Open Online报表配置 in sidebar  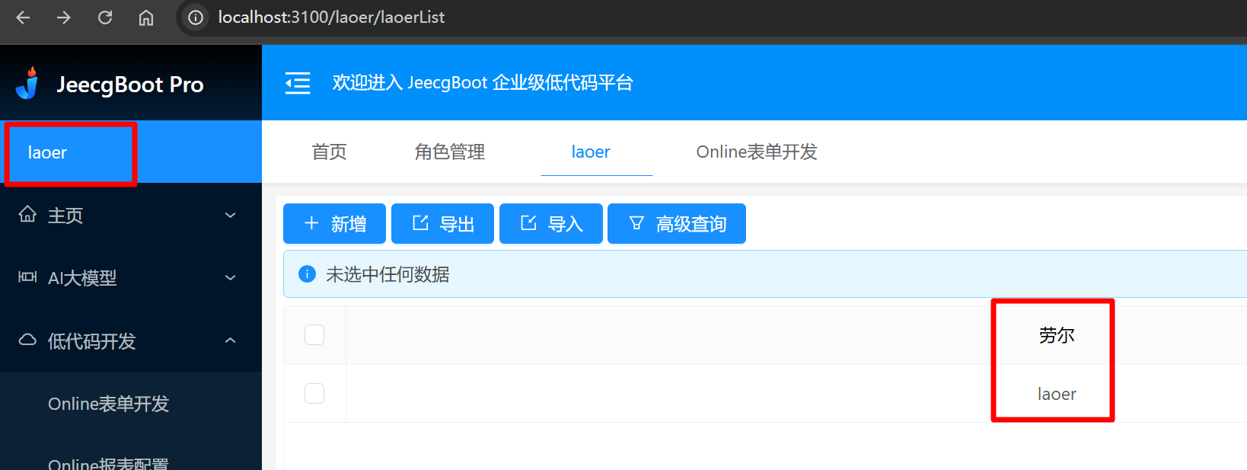[109, 463]
